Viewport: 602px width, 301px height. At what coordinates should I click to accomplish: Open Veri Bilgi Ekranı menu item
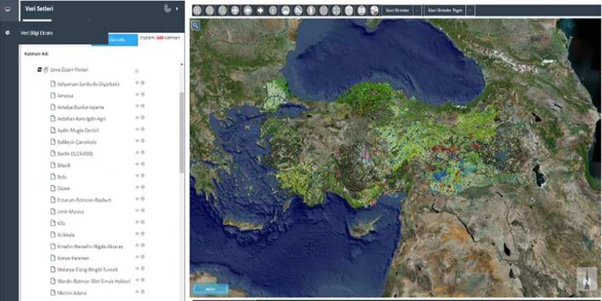[x=37, y=32]
